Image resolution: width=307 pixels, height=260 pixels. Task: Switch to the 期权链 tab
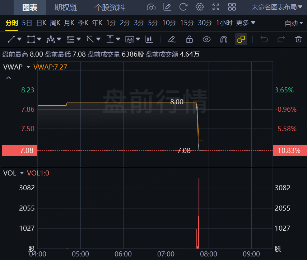pos(66,8)
